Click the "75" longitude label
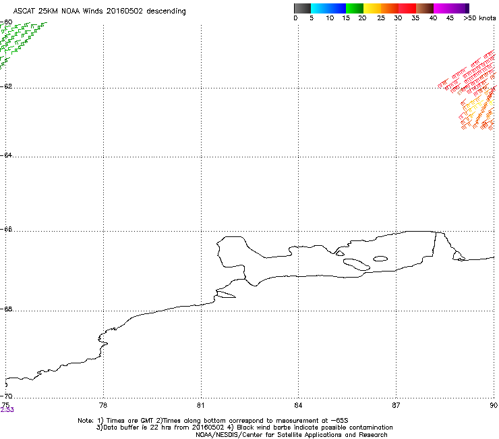Screen dimensions: 499x439 (5, 405)
